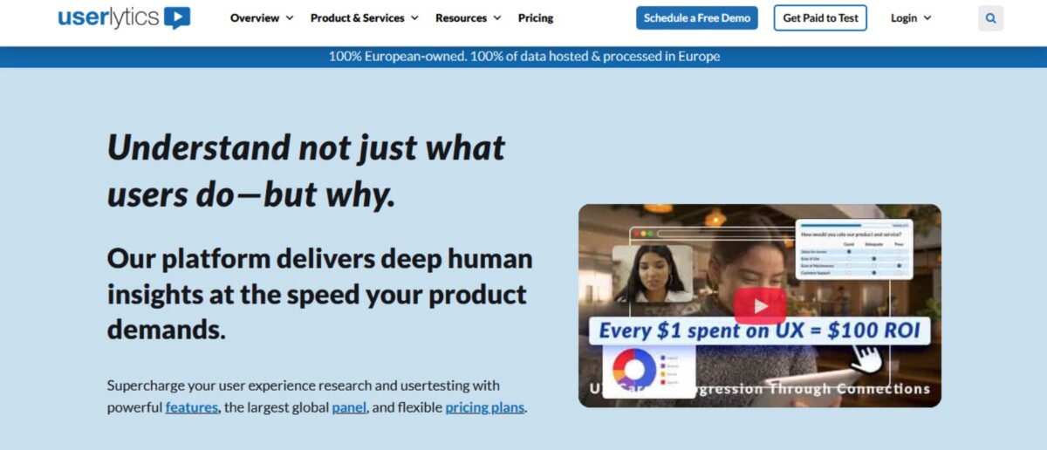The height and width of the screenshot is (450, 1047).
Task: Expand the Product & Services chevron
Action: [x=414, y=18]
